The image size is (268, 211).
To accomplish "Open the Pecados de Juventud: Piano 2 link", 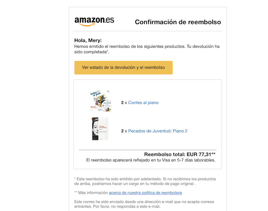I will (158, 131).
